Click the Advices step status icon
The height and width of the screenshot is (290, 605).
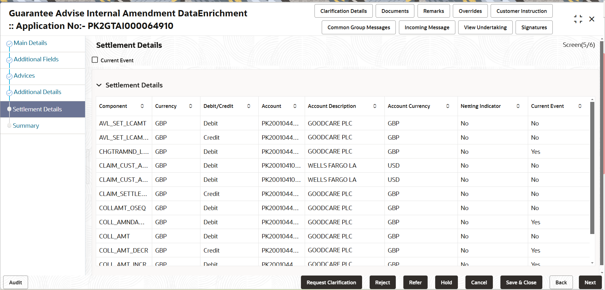point(9,75)
